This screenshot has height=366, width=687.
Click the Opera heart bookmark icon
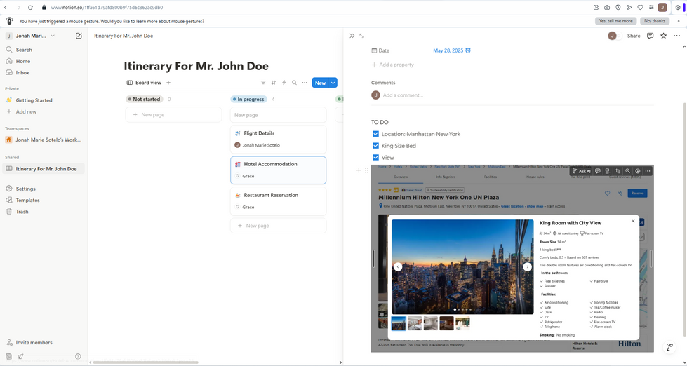click(x=640, y=8)
